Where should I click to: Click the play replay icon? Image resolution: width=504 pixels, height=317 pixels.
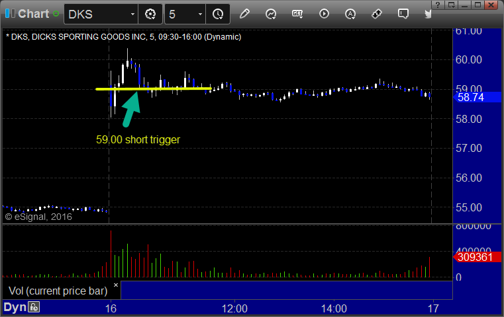pos(324,14)
